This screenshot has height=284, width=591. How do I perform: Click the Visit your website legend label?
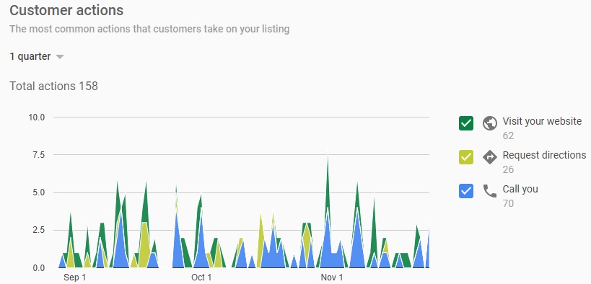point(542,121)
